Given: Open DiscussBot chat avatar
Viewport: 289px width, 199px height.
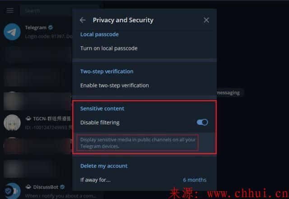Looking at the screenshot, I should 12,191.
